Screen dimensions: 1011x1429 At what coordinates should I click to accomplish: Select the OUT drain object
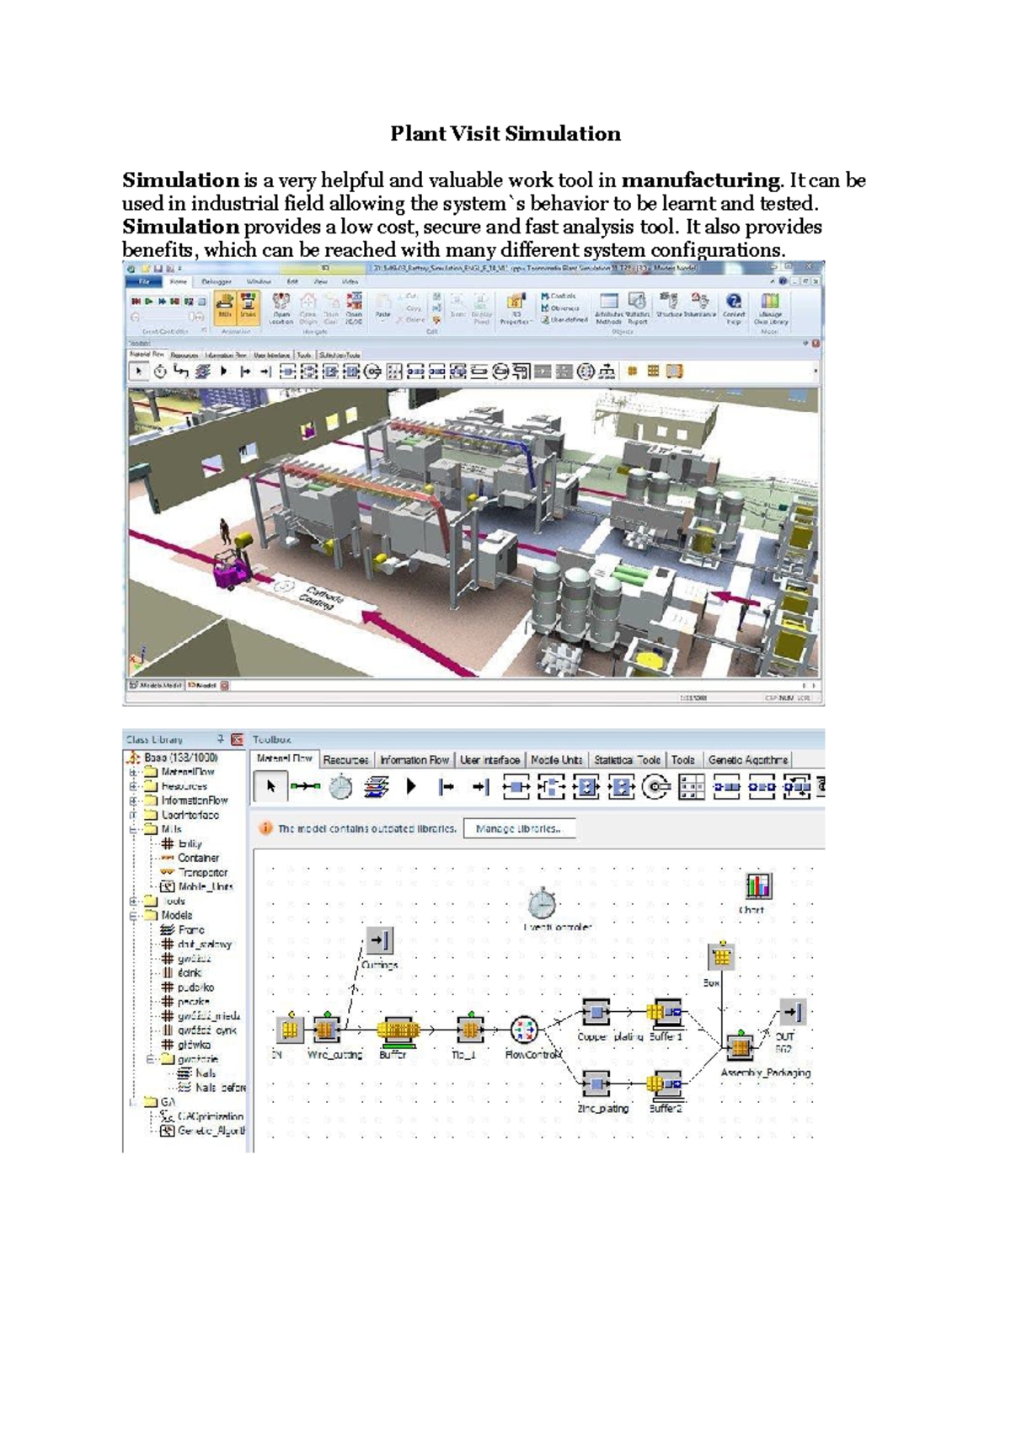793,1012
